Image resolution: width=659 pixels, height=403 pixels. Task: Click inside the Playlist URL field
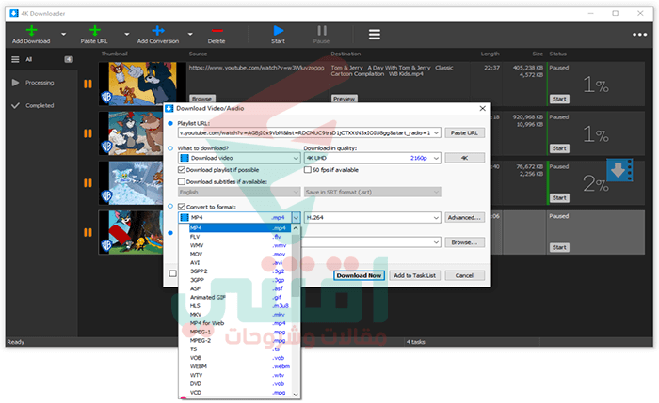click(305, 133)
